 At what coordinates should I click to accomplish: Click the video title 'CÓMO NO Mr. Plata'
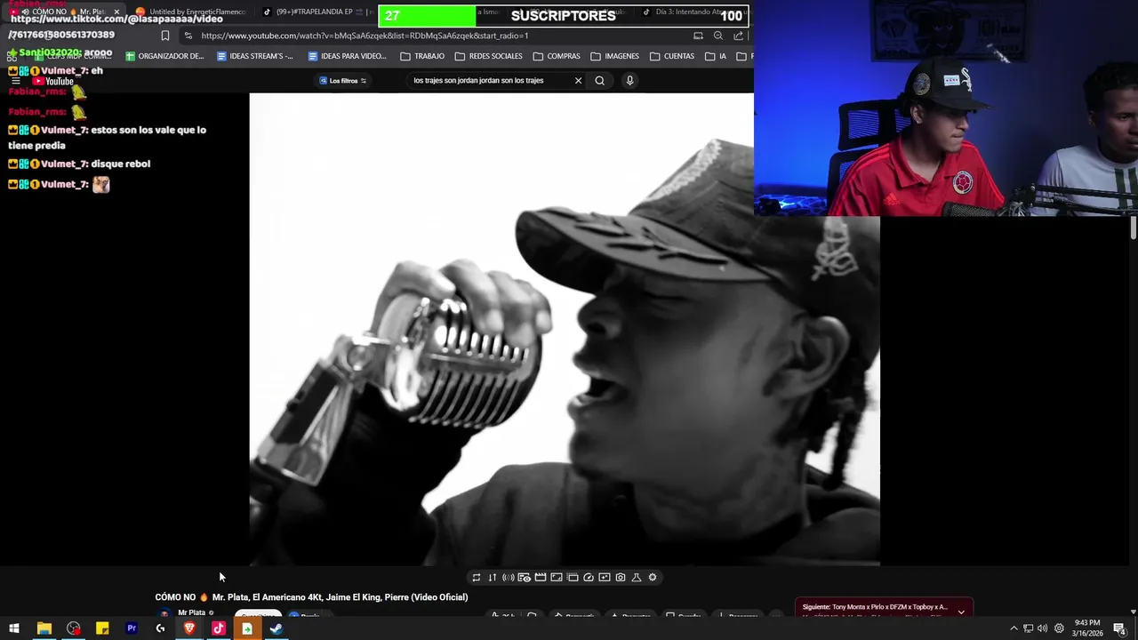pos(311,597)
